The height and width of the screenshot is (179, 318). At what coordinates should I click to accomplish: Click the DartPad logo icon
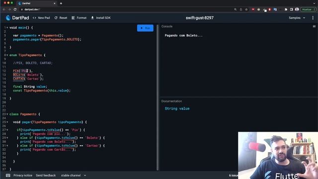click(x=8, y=18)
